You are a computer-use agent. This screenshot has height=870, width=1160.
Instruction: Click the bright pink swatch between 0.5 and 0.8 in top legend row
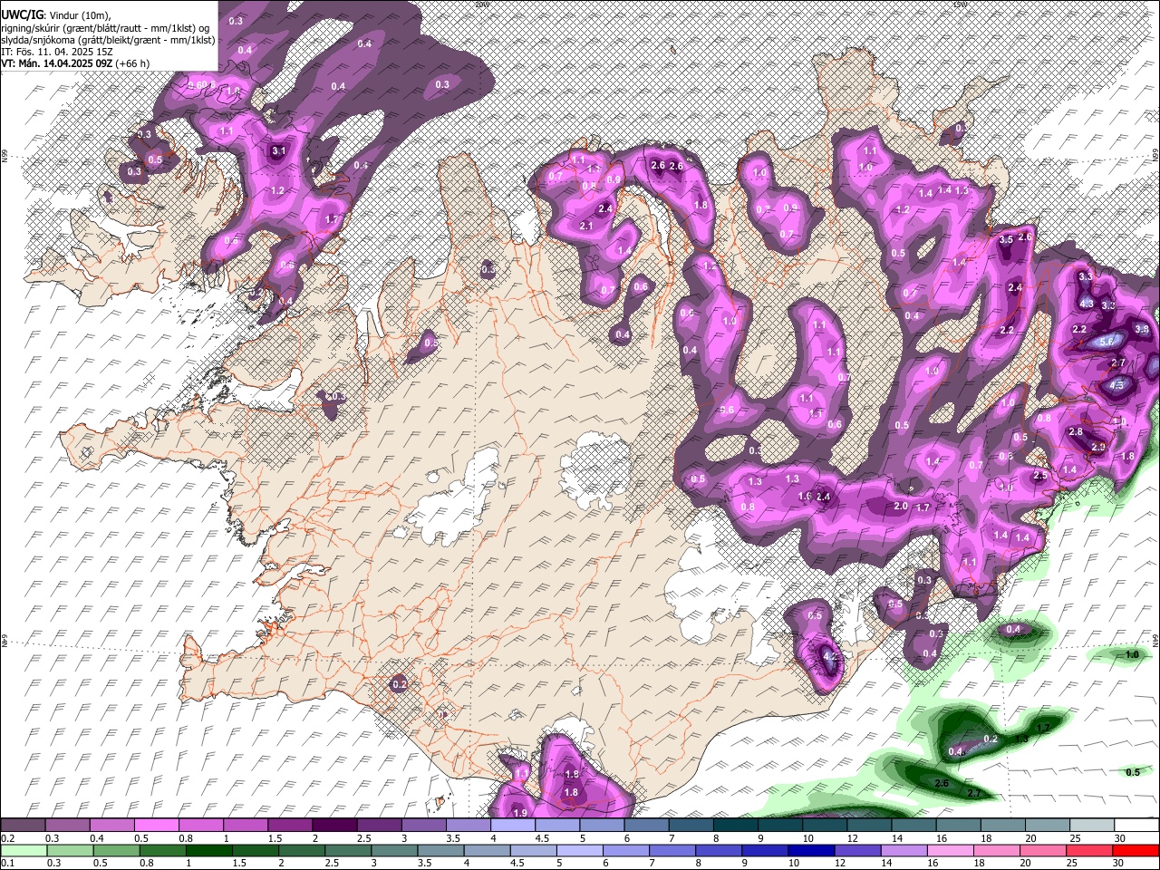point(156,825)
